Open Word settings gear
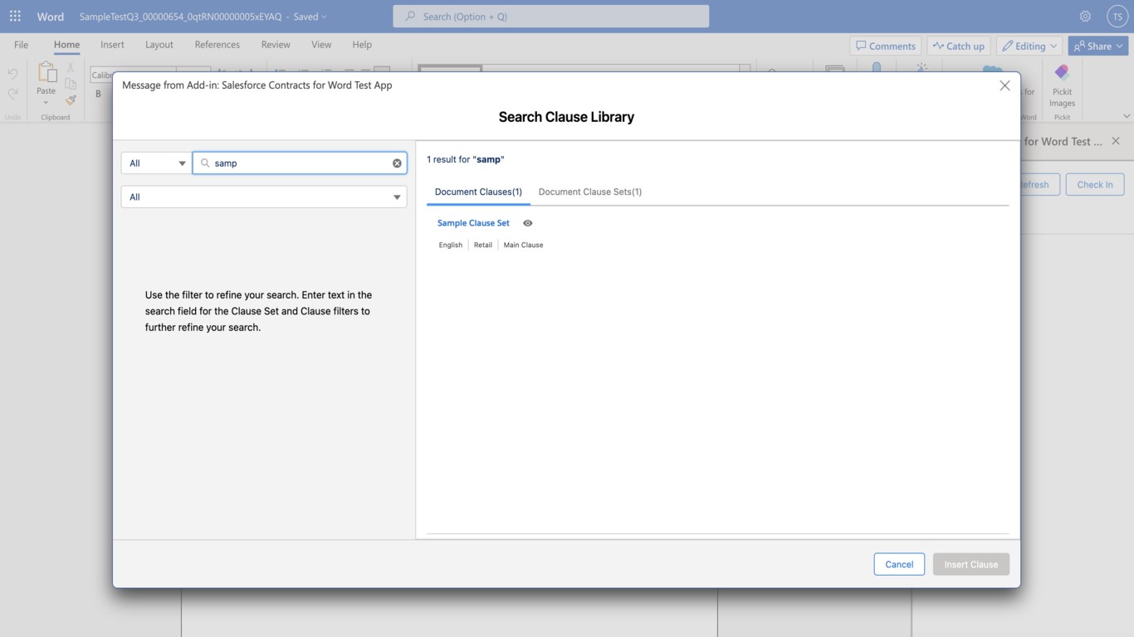Image resolution: width=1134 pixels, height=637 pixels. coord(1085,17)
